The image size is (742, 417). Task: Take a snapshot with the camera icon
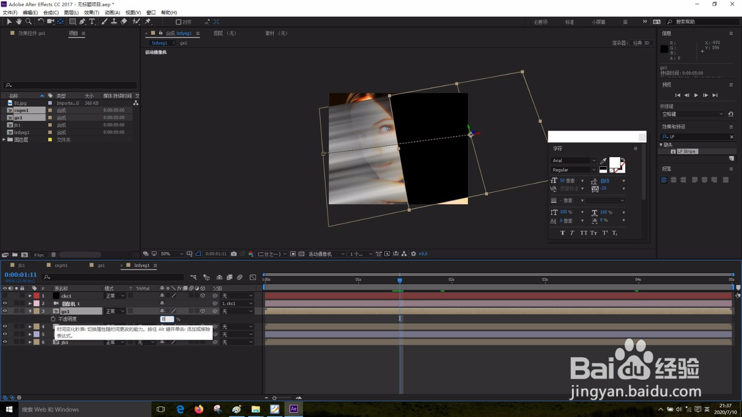(234, 254)
